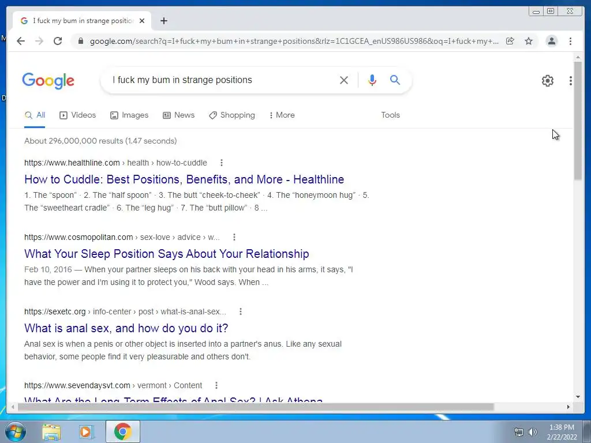Go back to the previous page
Image resolution: width=591 pixels, height=443 pixels.
point(21,41)
